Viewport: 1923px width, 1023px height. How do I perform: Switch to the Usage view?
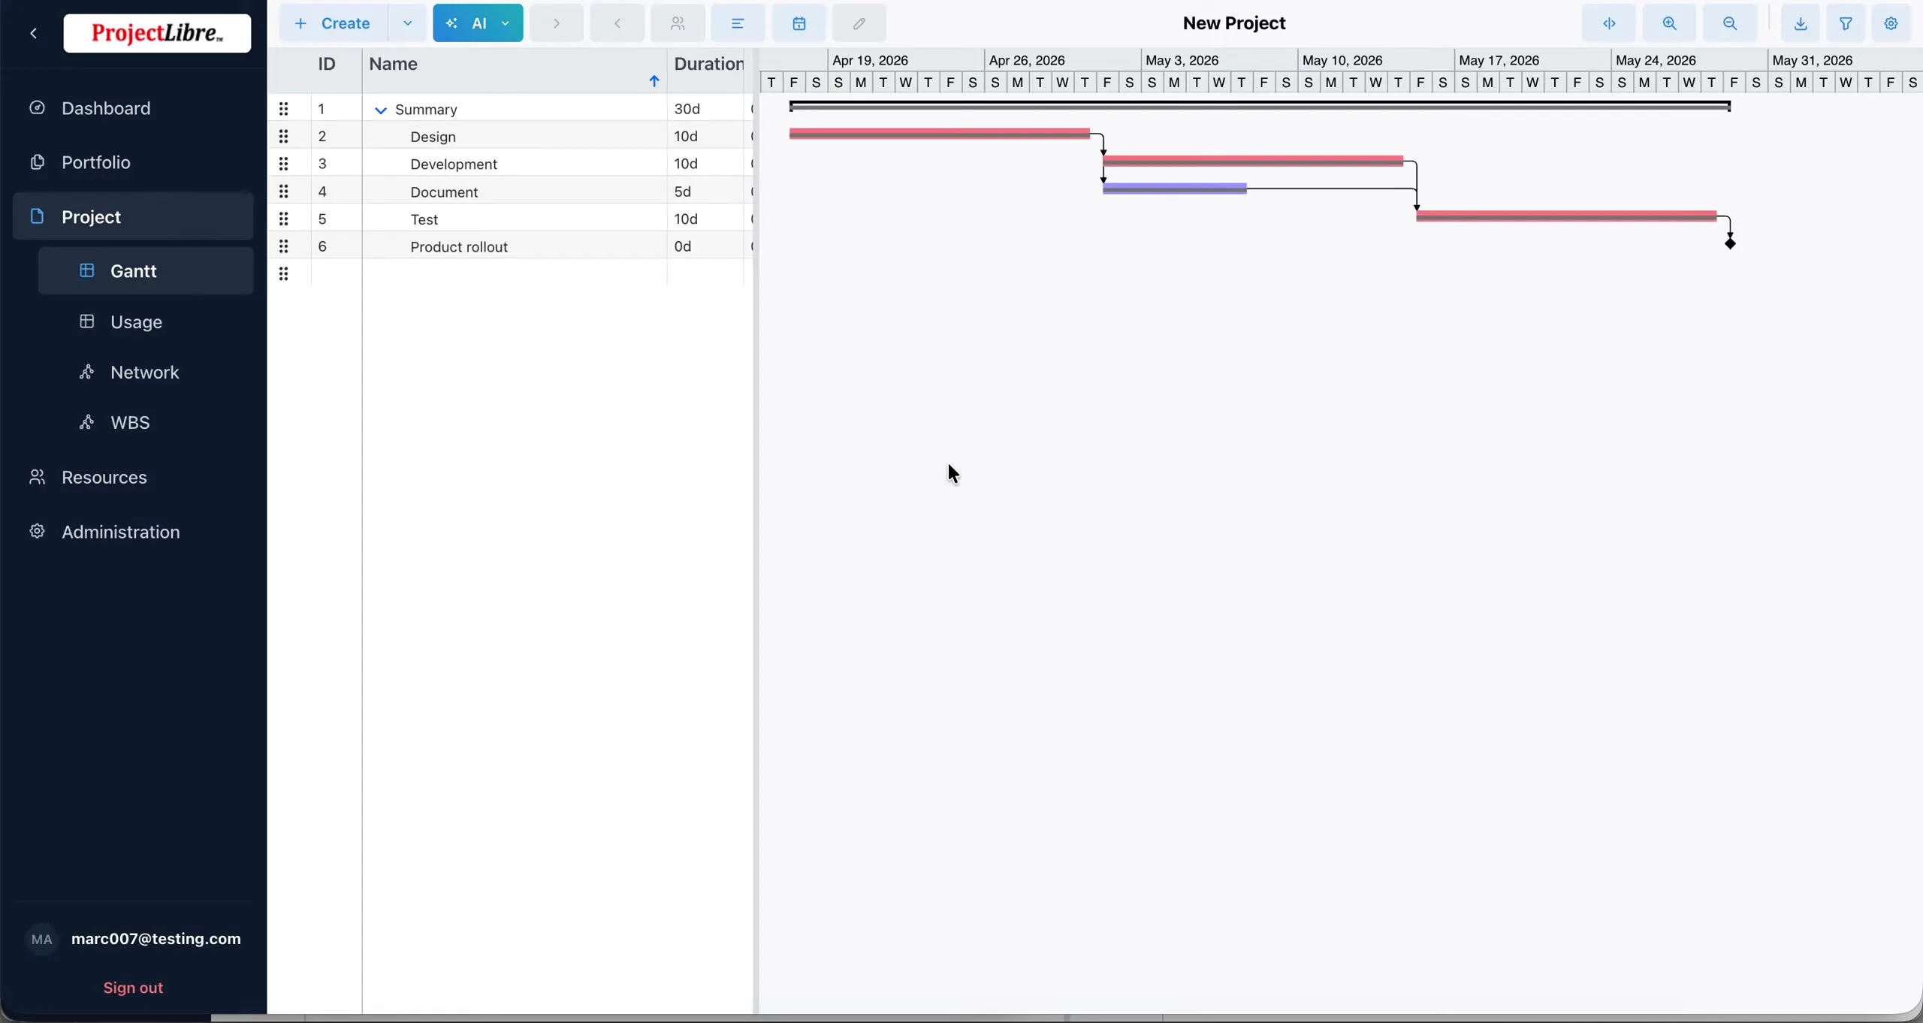[146, 321]
